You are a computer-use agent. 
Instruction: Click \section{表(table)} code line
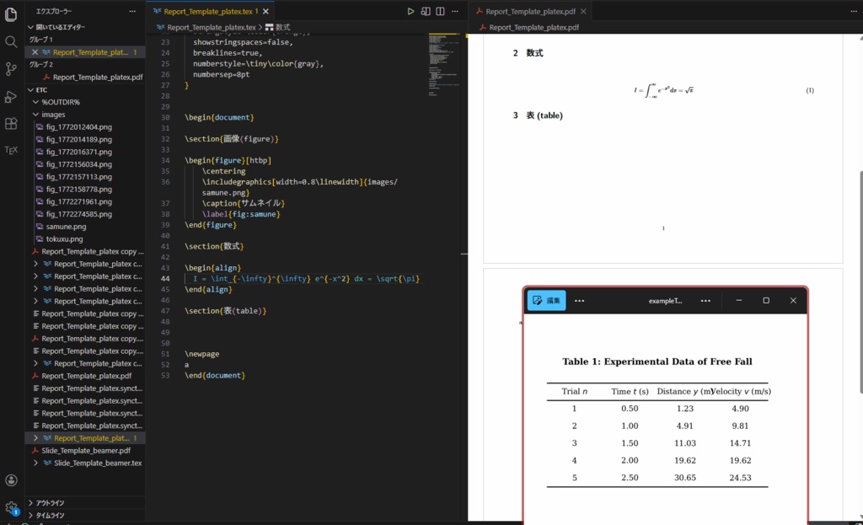pos(226,311)
